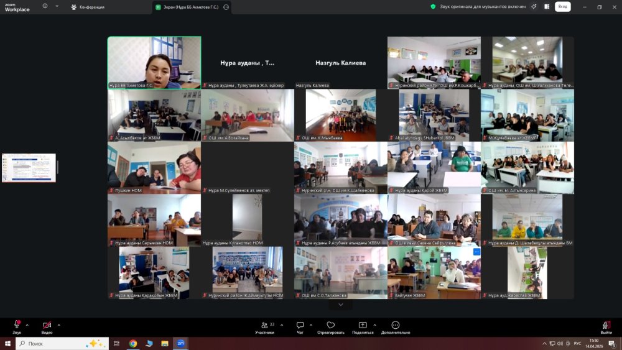Viewport: 622px width, 350px height.
Task: Open the Участники participants panel
Action: pyautogui.click(x=265, y=328)
